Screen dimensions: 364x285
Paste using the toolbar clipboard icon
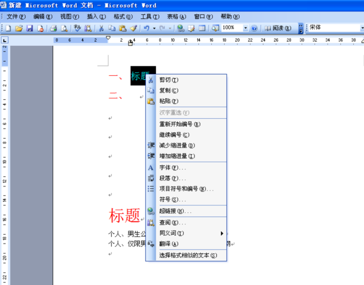[x=123, y=28]
